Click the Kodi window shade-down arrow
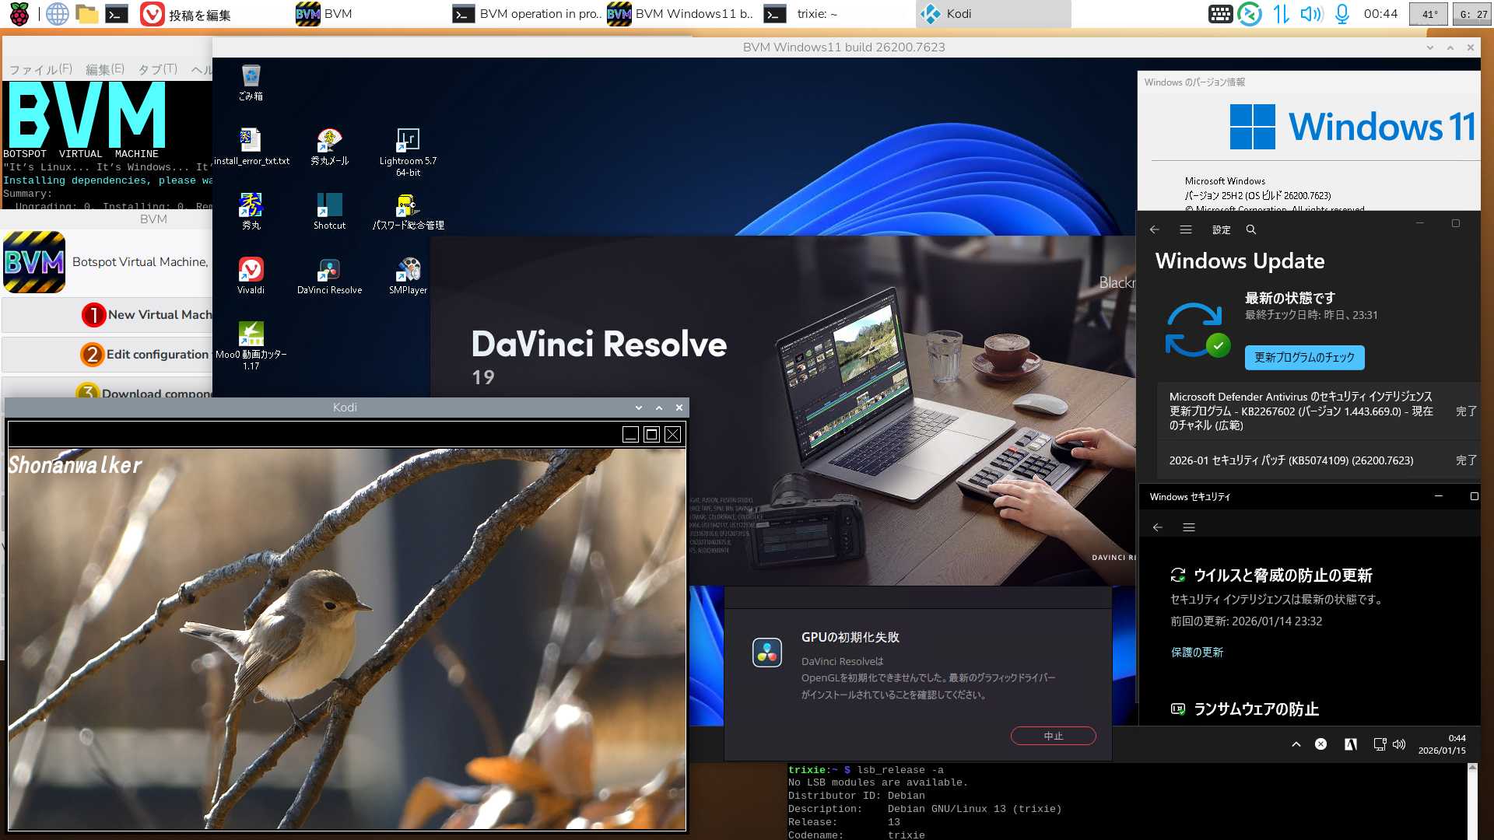 (639, 408)
